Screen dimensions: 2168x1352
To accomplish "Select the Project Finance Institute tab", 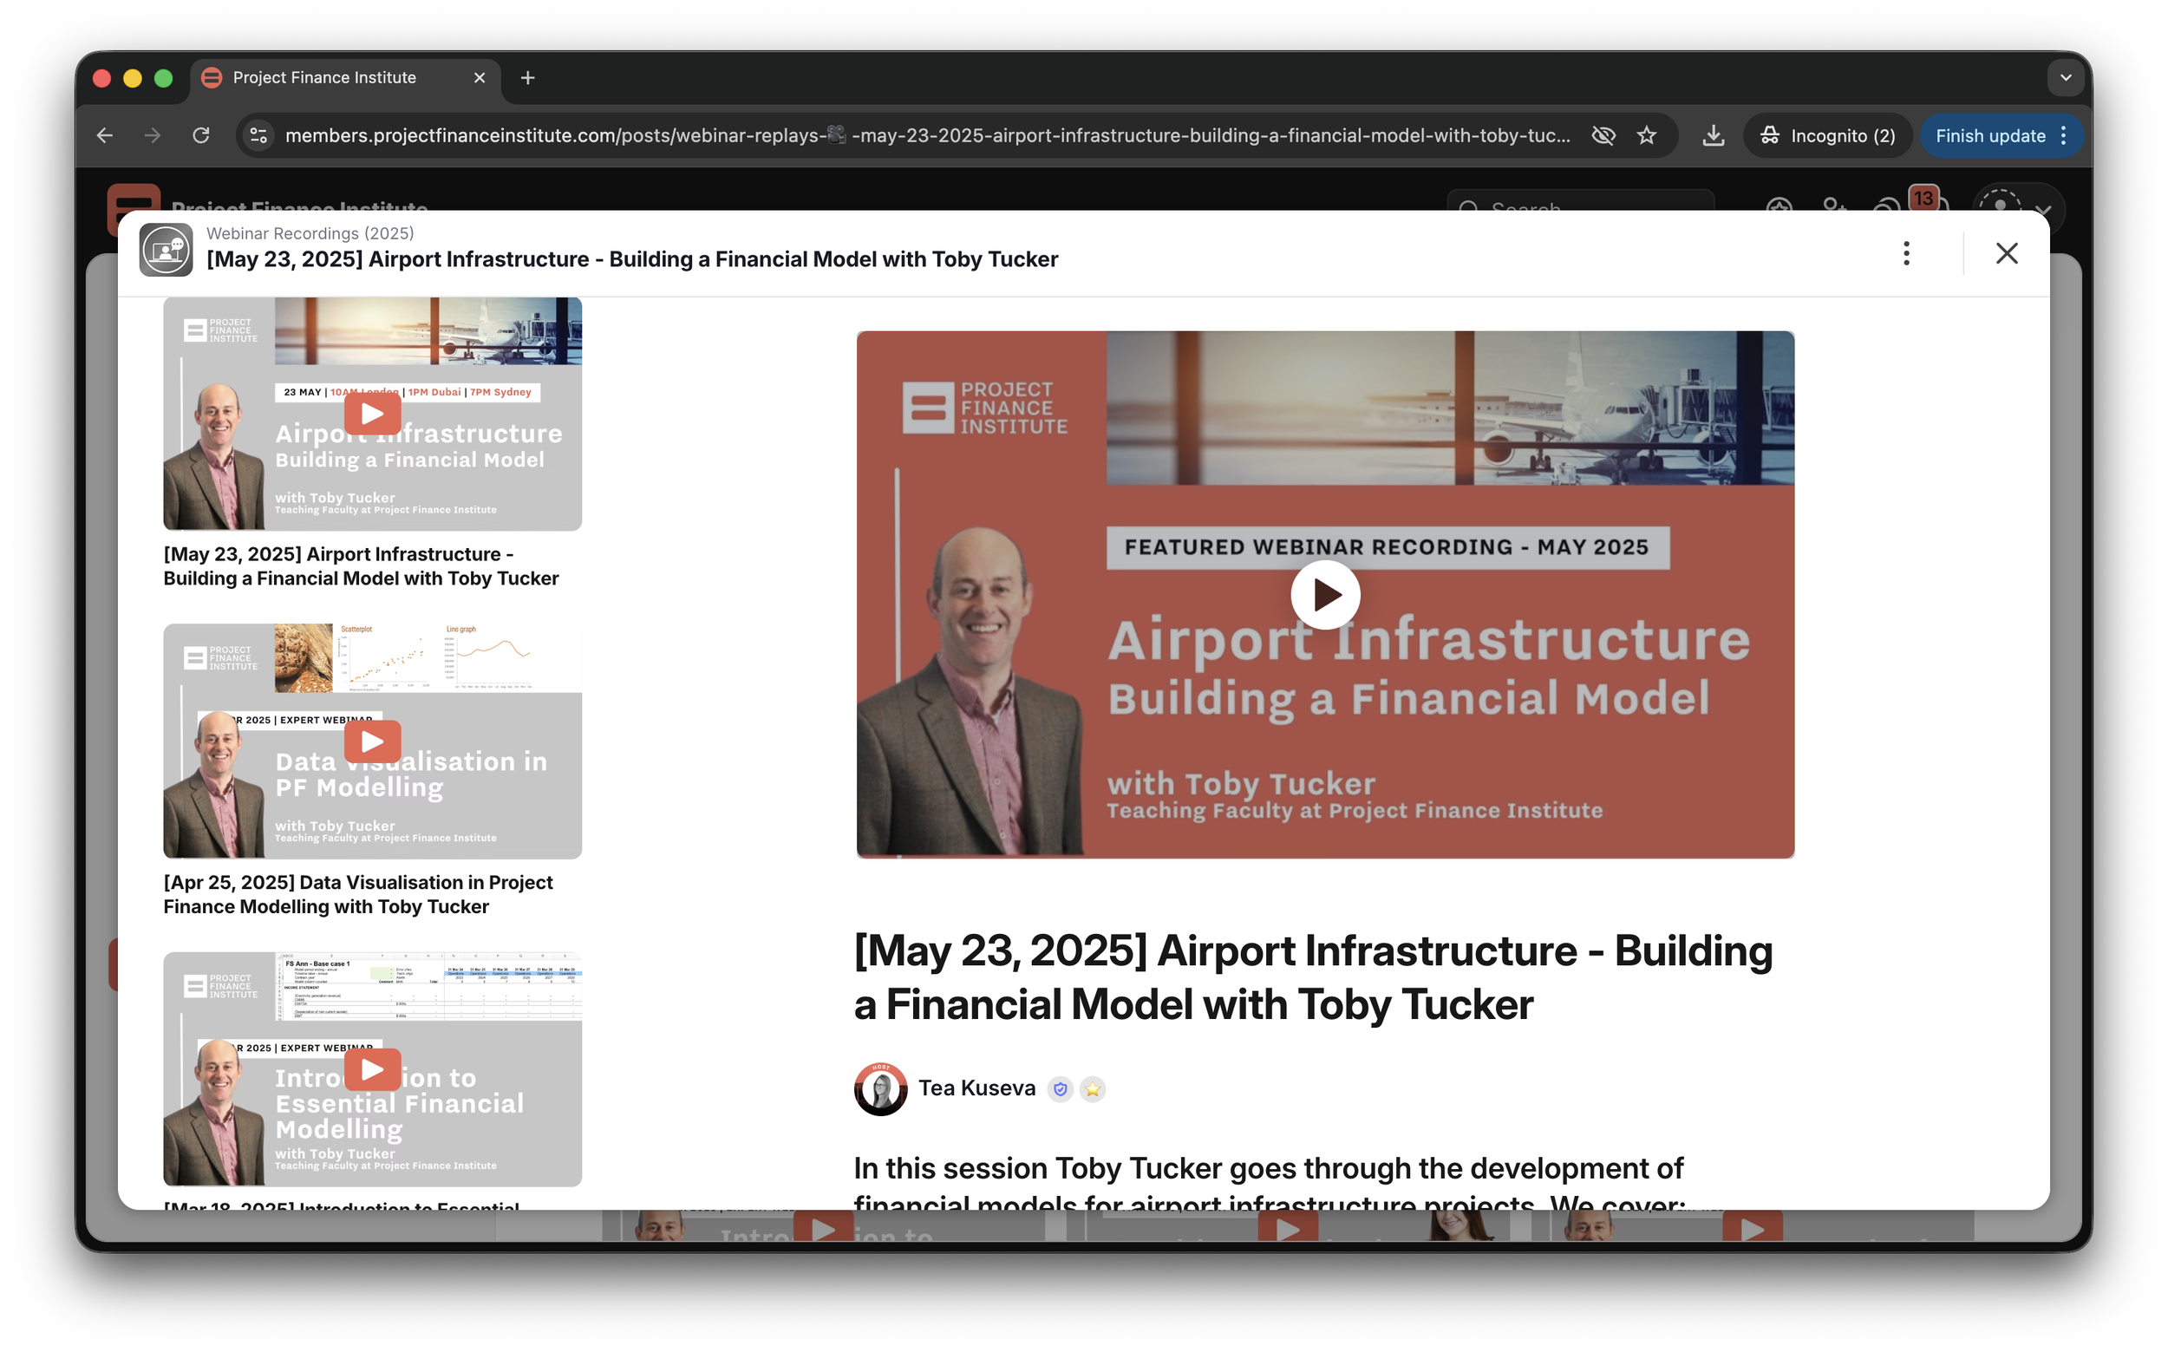I will click(324, 78).
